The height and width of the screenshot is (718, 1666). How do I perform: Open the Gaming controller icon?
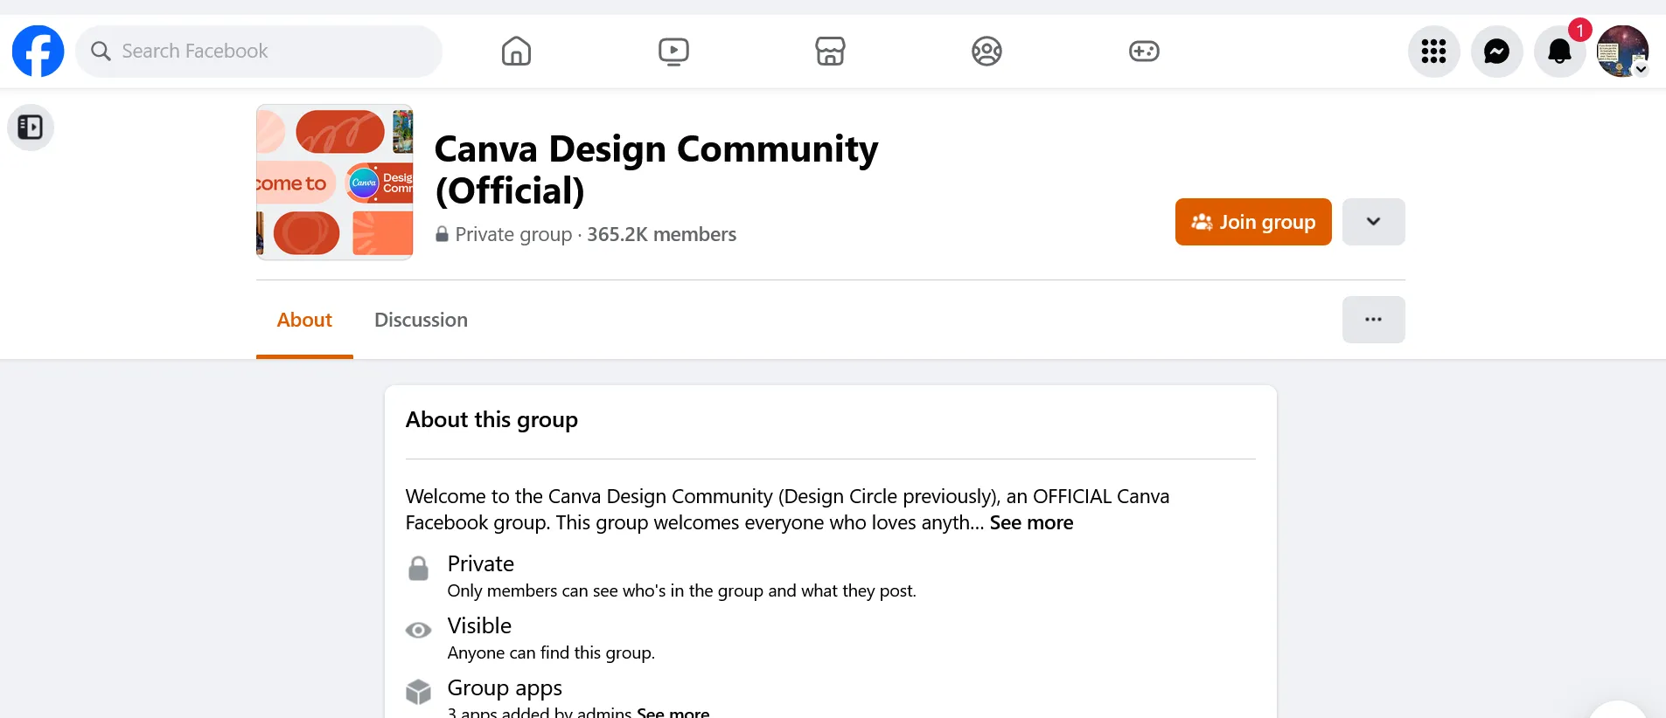coord(1144,52)
